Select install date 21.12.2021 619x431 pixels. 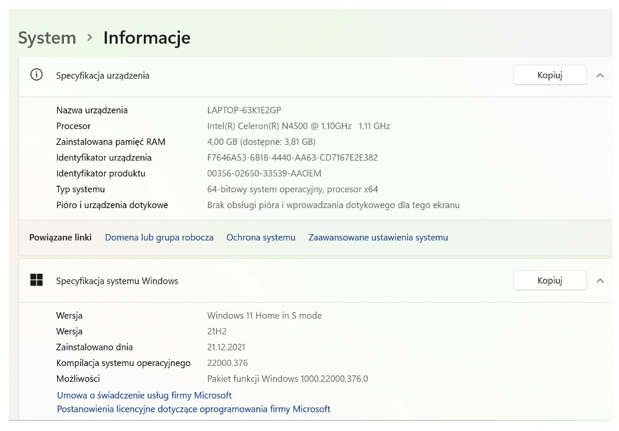[x=226, y=347]
